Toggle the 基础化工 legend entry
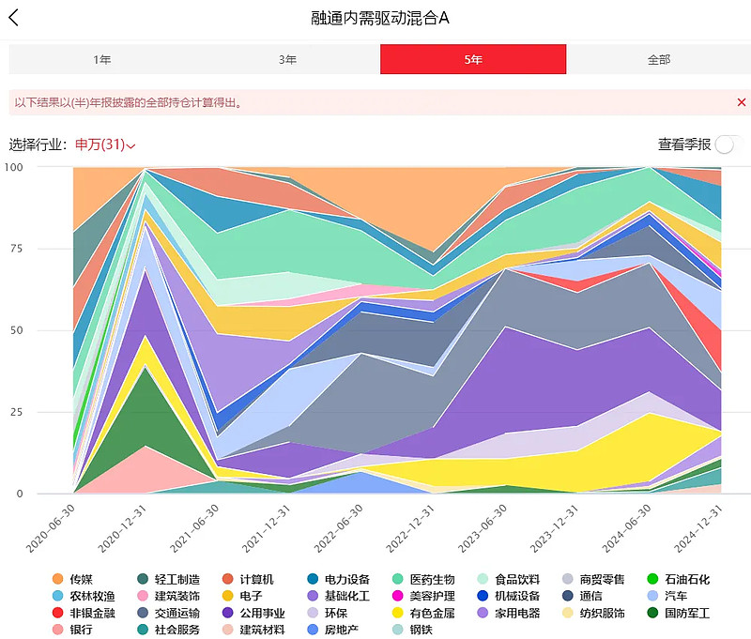This screenshot has height=639, width=751. pos(338,596)
